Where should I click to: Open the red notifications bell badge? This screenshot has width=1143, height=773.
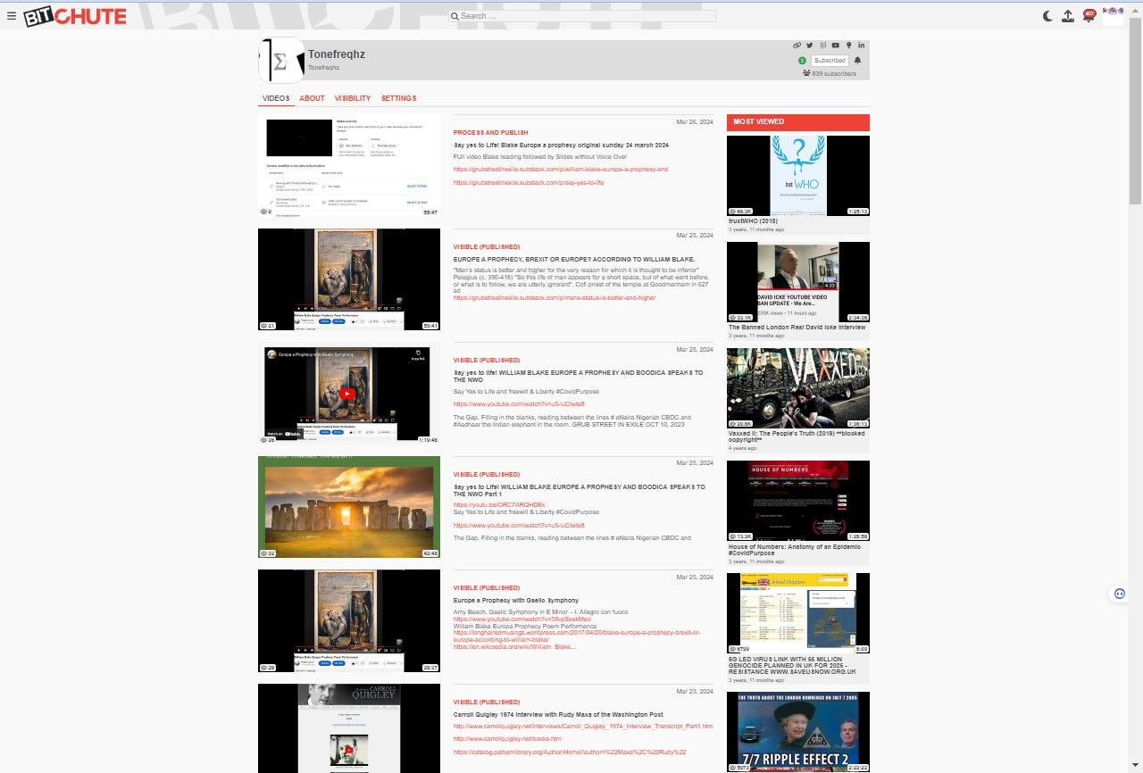[1089, 15]
